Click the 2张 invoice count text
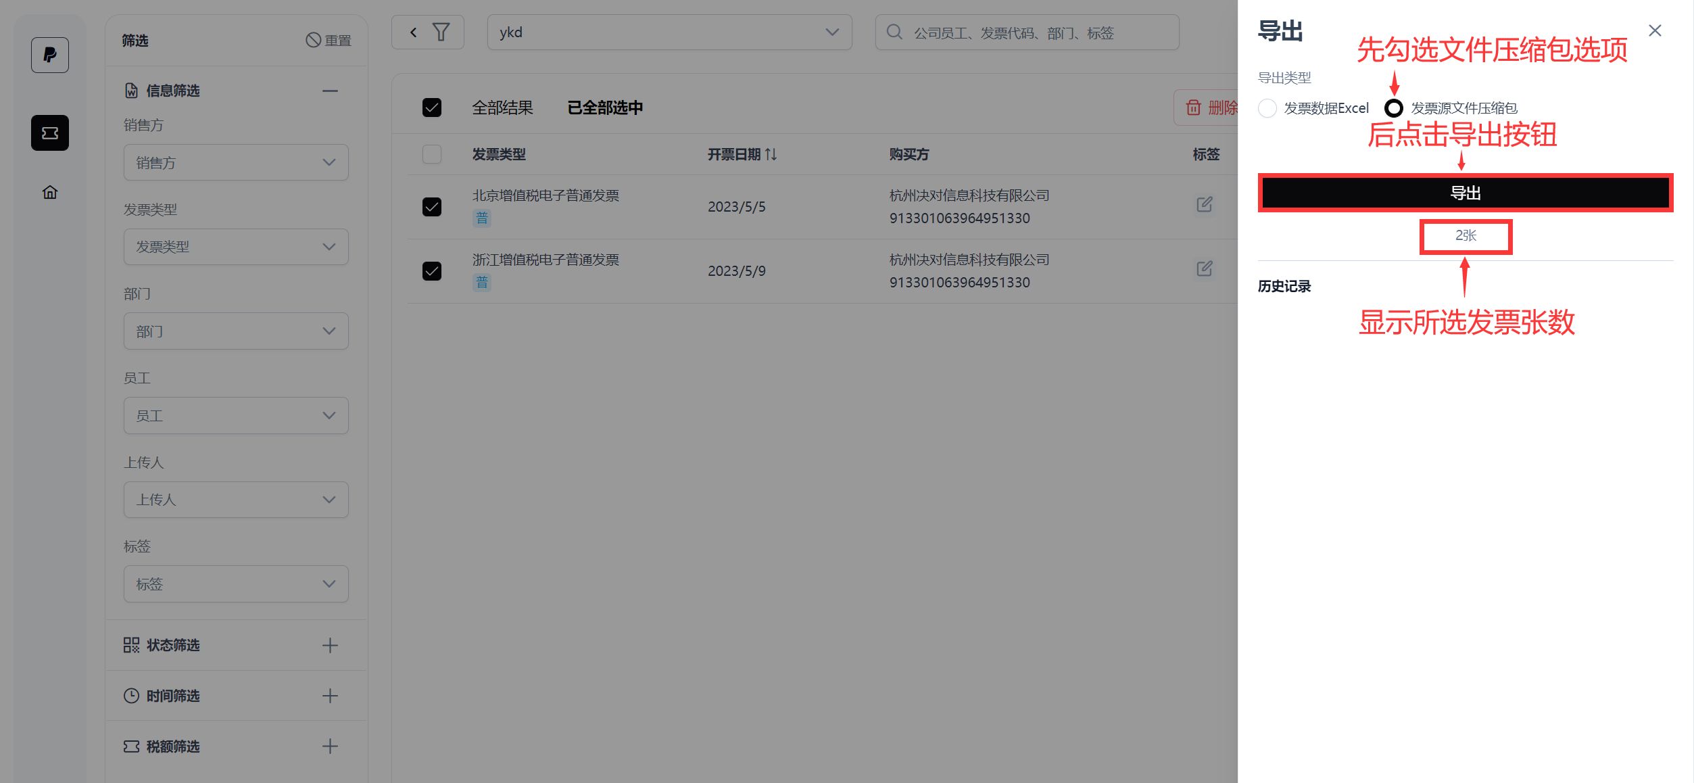The width and height of the screenshot is (1694, 783). 1466,236
